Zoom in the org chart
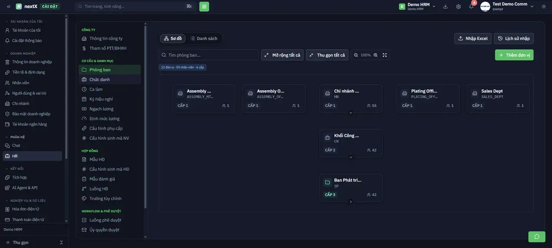This screenshot has width=552, height=248. [376, 55]
